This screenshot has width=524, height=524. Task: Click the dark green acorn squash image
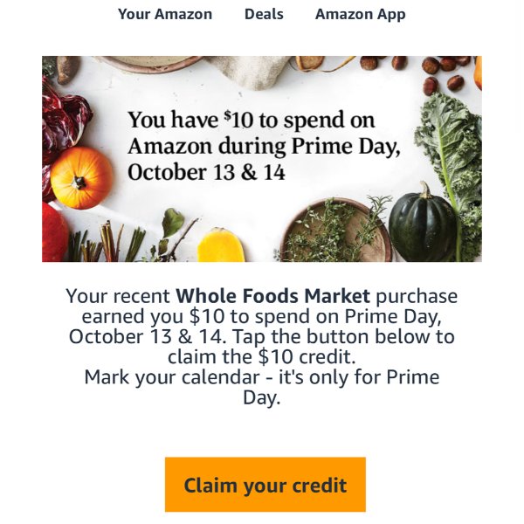423,222
